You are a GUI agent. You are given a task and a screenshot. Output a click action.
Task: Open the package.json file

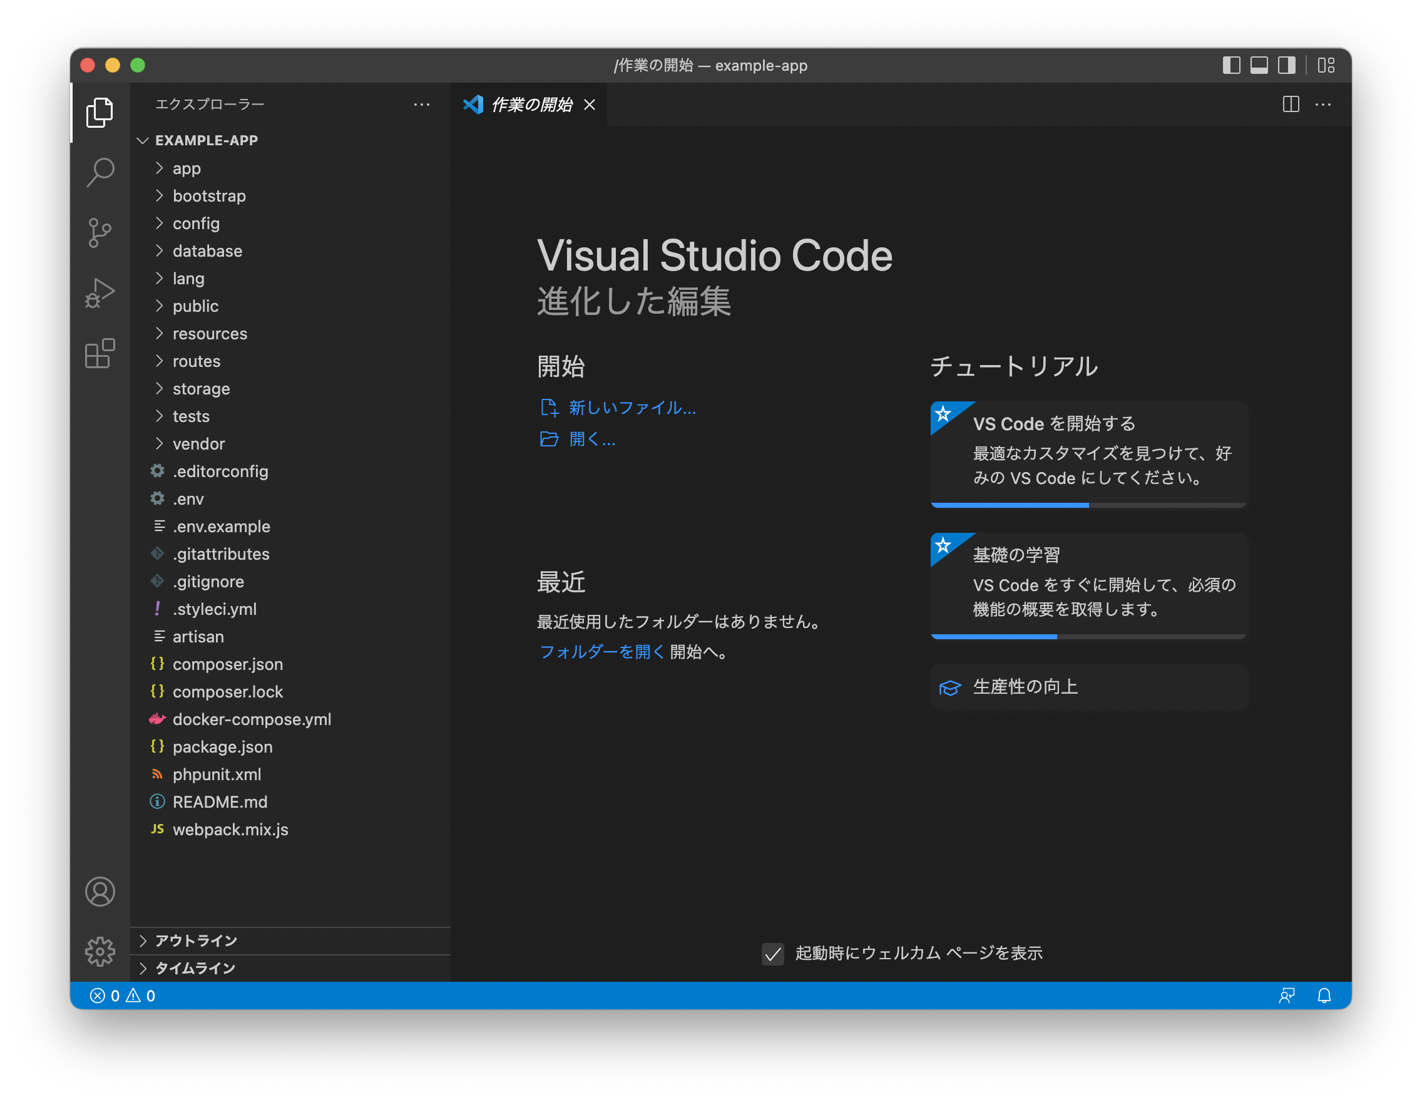(x=290, y=747)
